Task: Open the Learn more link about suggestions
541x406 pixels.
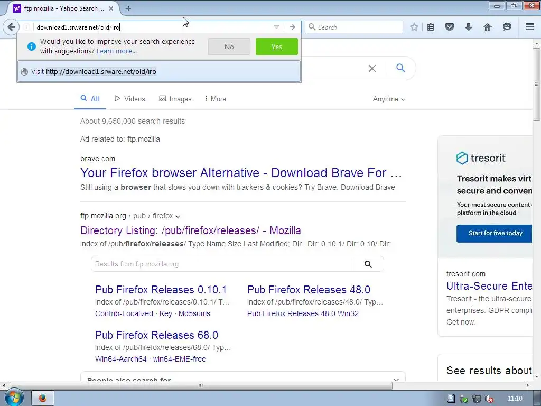Action: [117, 51]
